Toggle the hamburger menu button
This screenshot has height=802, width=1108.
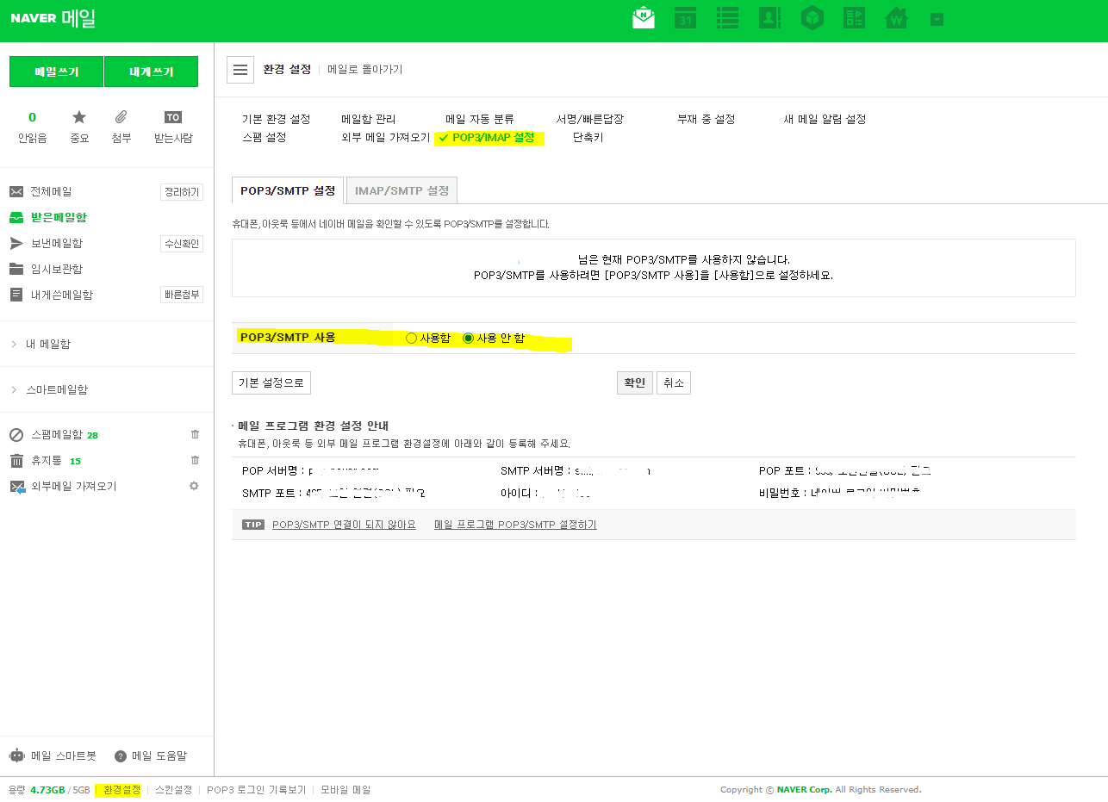click(x=240, y=70)
